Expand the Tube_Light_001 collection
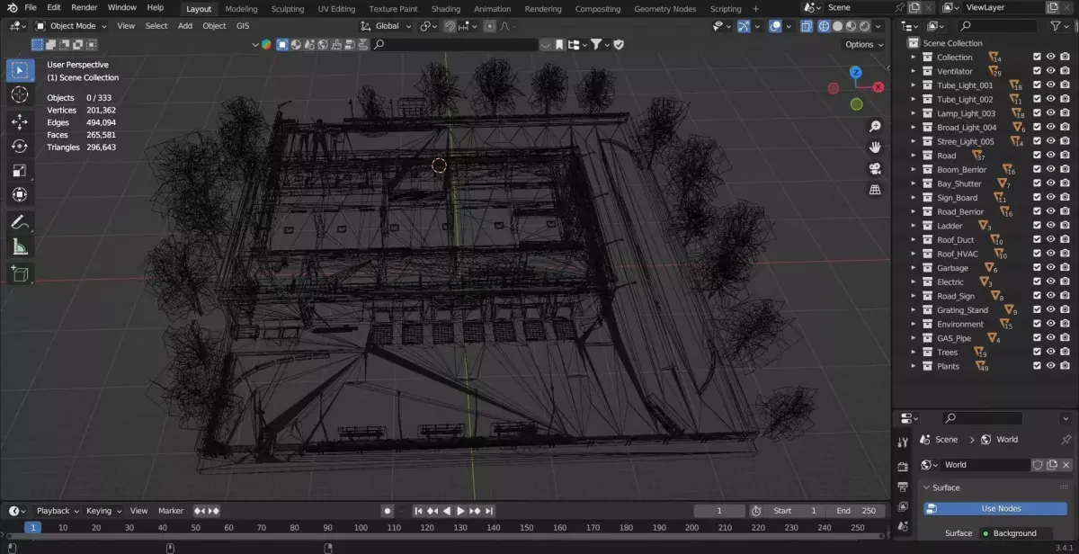 pyautogui.click(x=914, y=85)
